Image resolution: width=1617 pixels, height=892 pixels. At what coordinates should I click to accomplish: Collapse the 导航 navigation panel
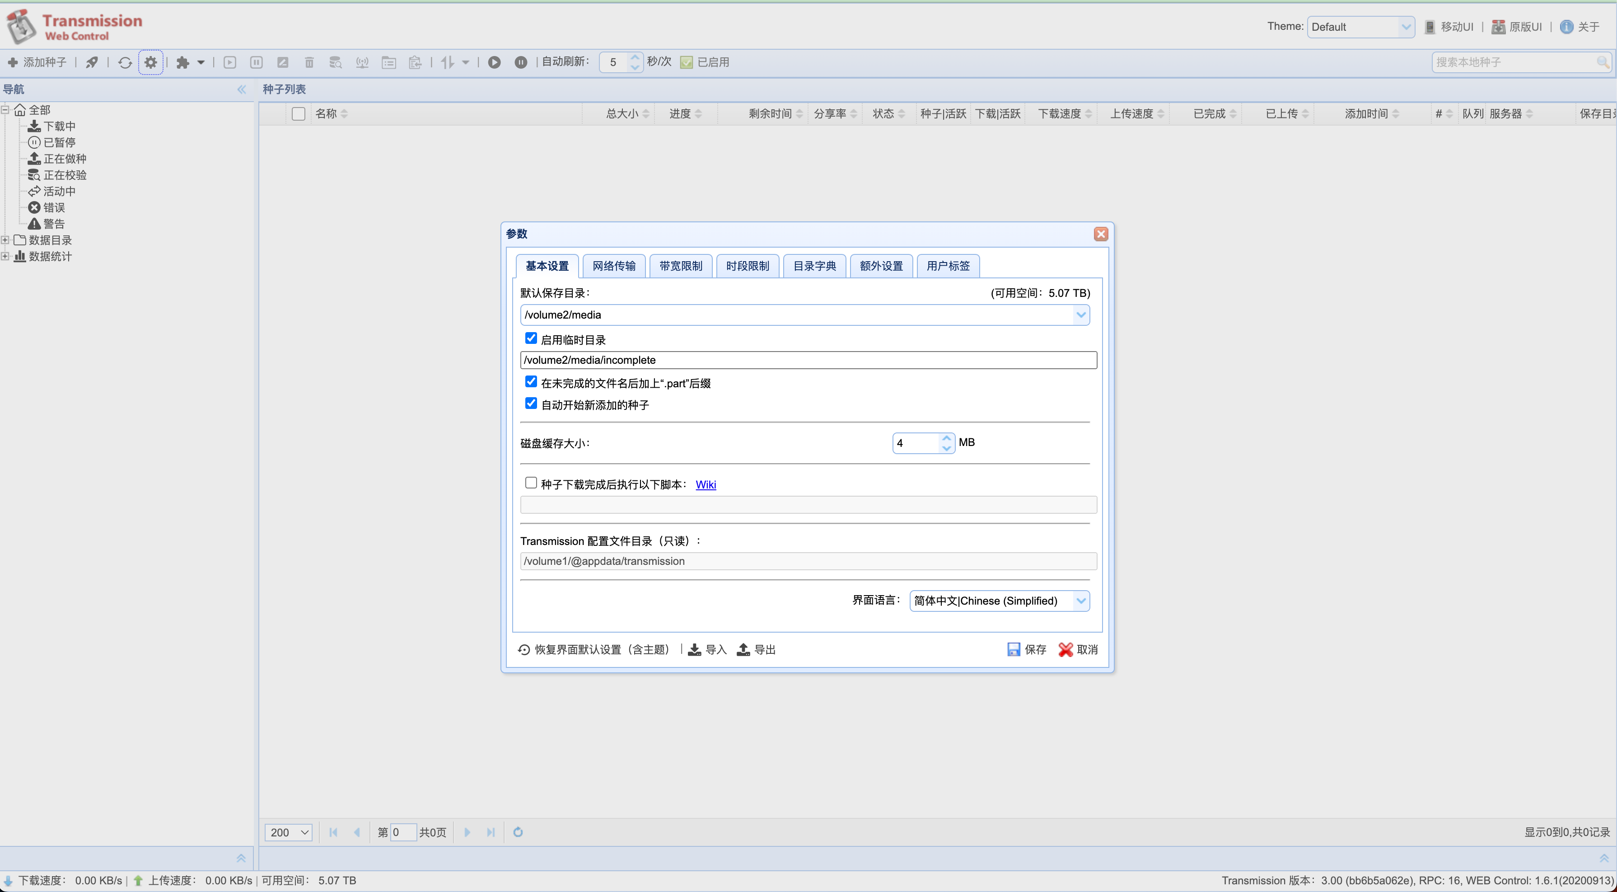(242, 89)
